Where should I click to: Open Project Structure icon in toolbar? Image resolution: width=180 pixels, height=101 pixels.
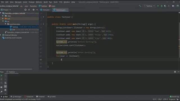coord(173,6)
